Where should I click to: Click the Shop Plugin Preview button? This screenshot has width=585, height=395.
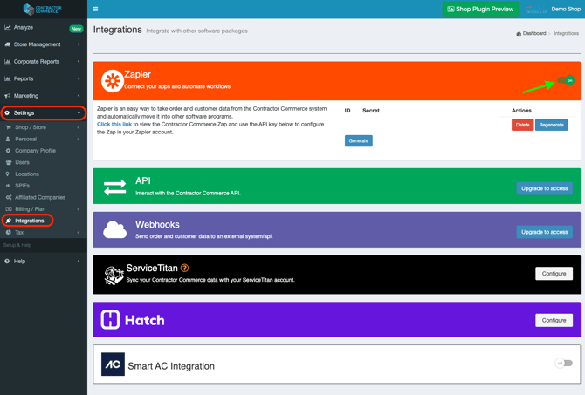tap(480, 9)
